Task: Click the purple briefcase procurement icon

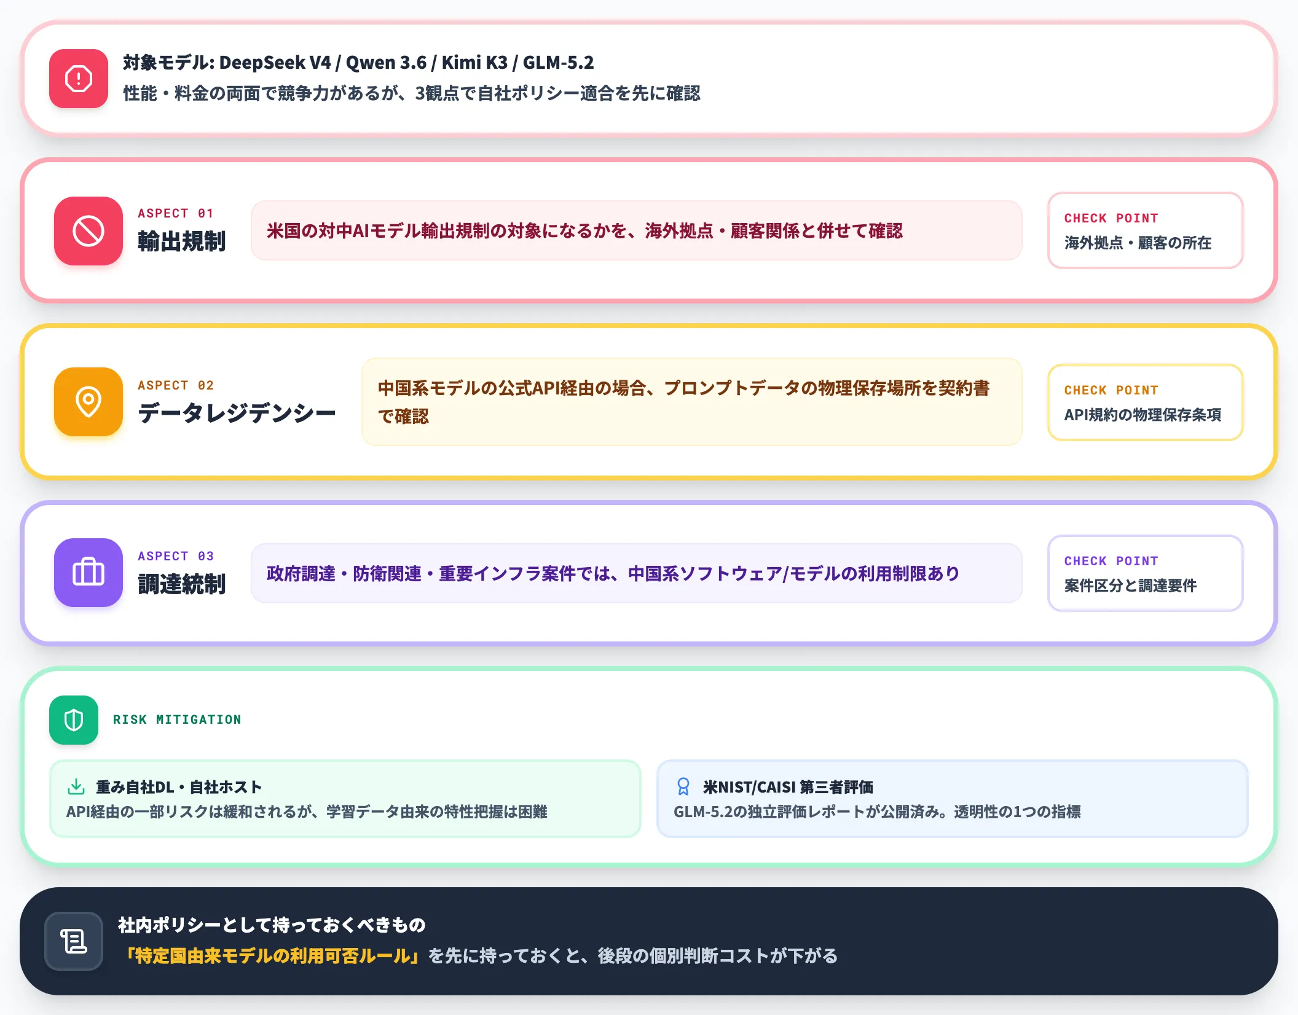Action: pos(88,573)
